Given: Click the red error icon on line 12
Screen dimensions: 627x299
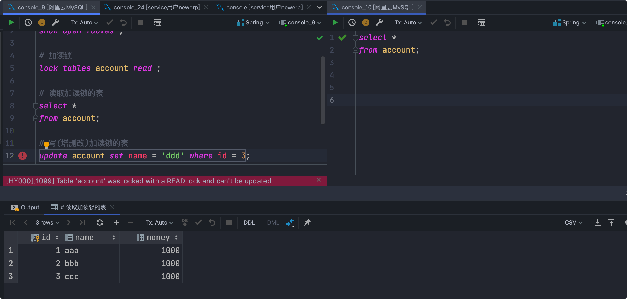Looking at the screenshot, I should (22, 156).
